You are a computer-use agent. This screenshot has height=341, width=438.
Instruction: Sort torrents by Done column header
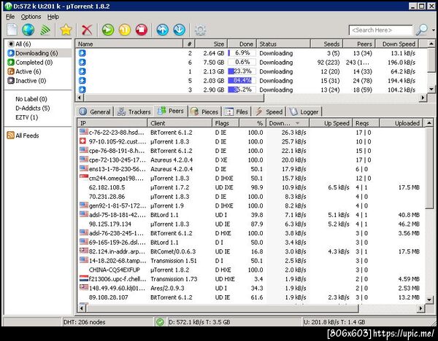point(242,44)
